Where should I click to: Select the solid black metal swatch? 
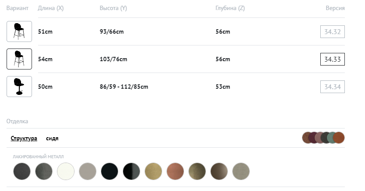[x=110, y=171]
